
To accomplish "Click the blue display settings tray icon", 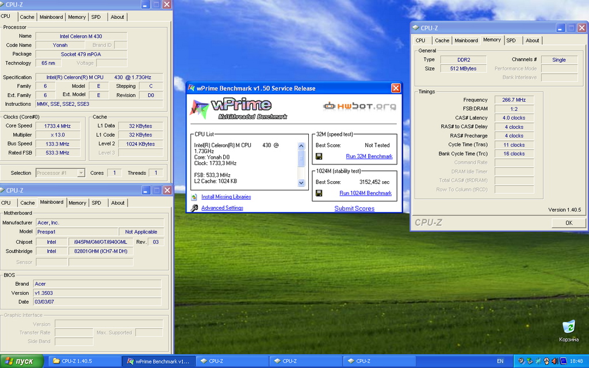I will tap(564, 361).
